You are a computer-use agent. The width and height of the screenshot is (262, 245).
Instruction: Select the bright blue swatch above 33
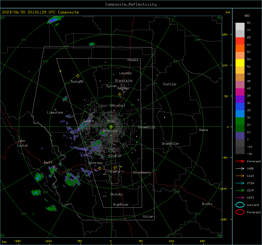pos(240,107)
